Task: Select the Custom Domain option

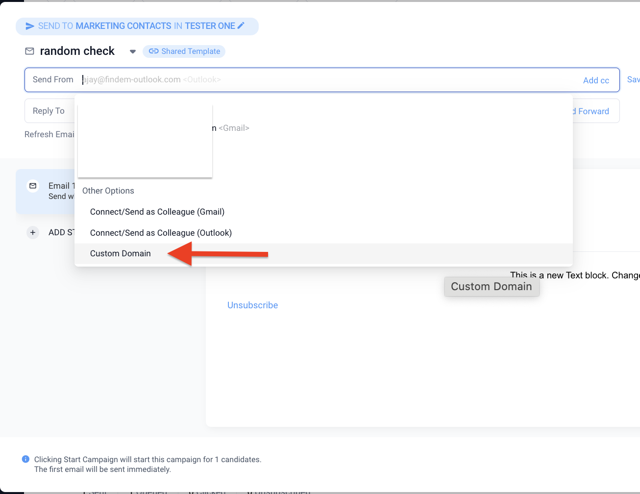Action: 121,253
